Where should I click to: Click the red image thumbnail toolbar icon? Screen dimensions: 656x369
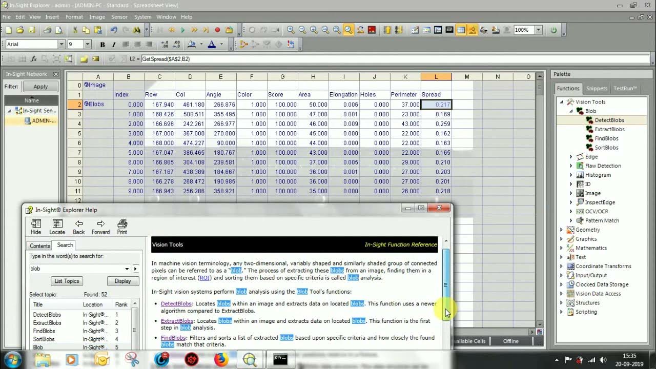point(372,30)
